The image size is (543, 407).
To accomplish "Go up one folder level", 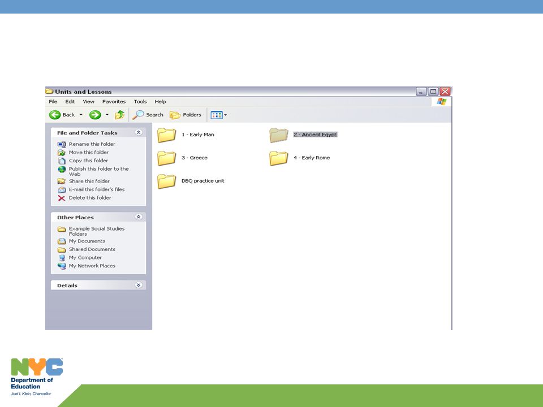I will click(x=120, y=115).
